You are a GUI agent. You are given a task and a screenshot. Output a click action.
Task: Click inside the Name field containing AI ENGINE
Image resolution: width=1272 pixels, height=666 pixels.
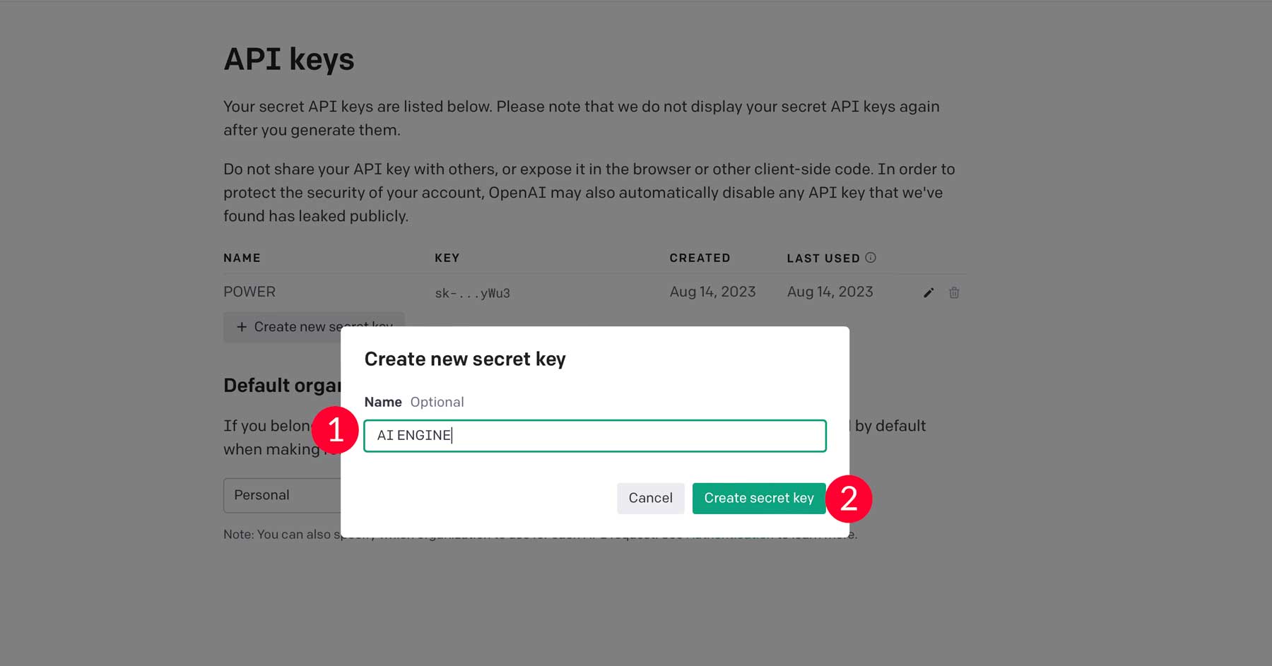595,435
